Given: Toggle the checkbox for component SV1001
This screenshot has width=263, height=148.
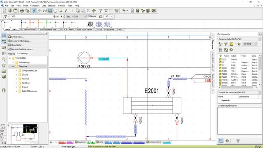Looking at the screenshot, I should pyautogui.click(x=220, y=83).
